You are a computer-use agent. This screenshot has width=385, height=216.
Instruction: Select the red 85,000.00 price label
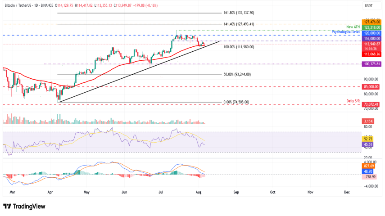pos(371,86)
